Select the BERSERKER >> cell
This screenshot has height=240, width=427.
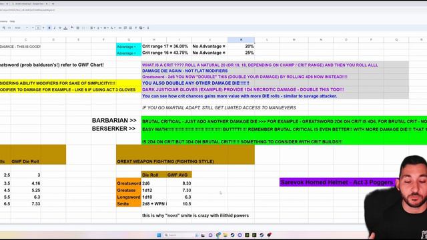click(x=113, y=129)
